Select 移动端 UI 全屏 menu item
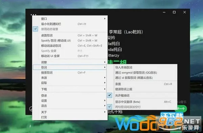 (70, 56)
